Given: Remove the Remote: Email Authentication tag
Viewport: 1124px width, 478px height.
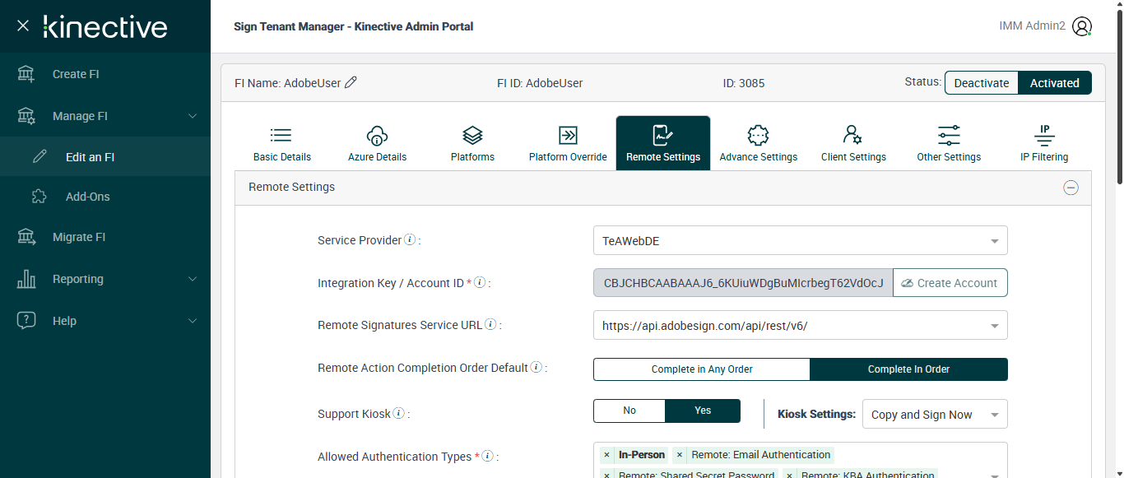Looking at the screenshot, I should pos(679,455).
